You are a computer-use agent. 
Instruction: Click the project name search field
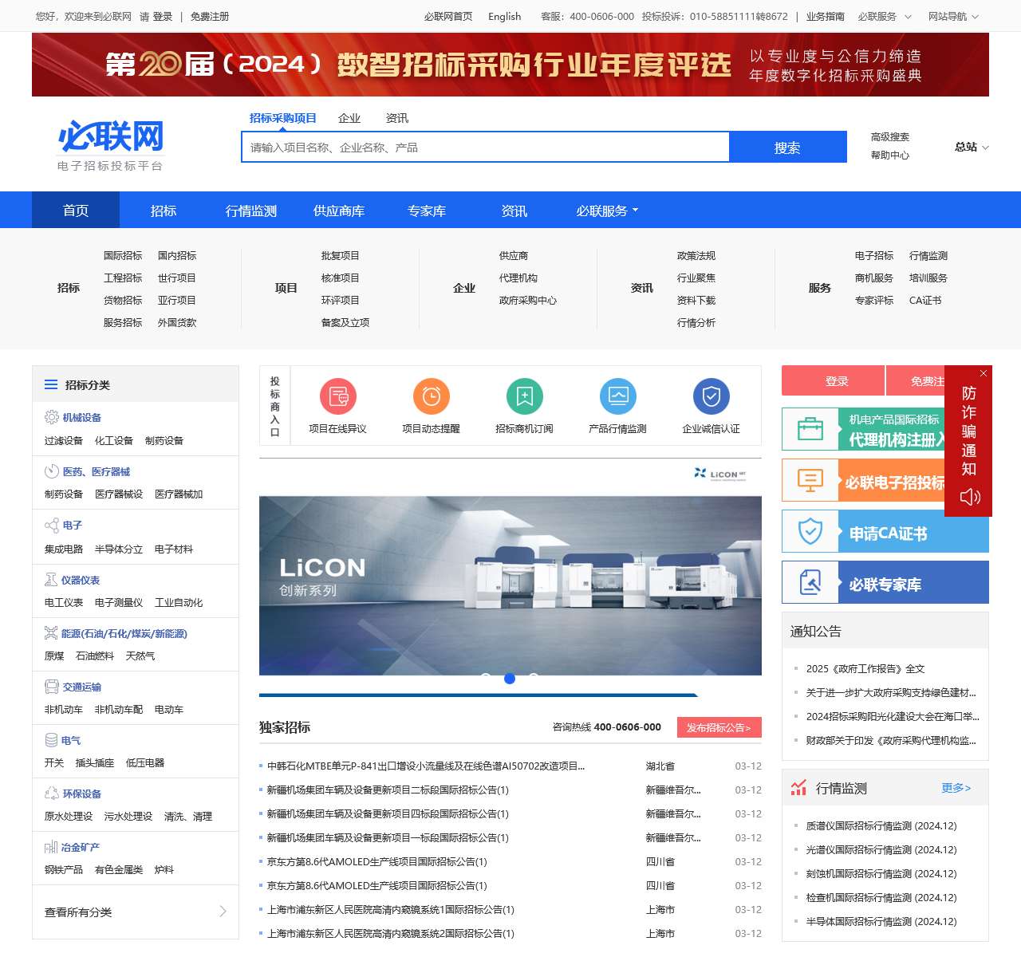[x=485, y=148]
